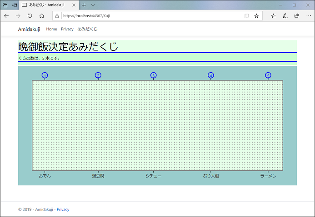The width and height of the screenshot is (315, 217).
Task: Click the Add notes pen icon
Action: 285,16
